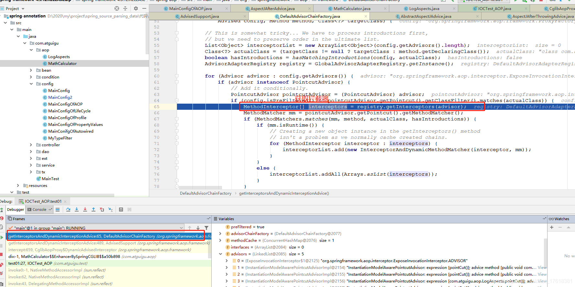Viewport: 575px width, 287px height.
Task: Click the Frames panel pin icon
Action: pyautogui.click(x=208, y=219)
